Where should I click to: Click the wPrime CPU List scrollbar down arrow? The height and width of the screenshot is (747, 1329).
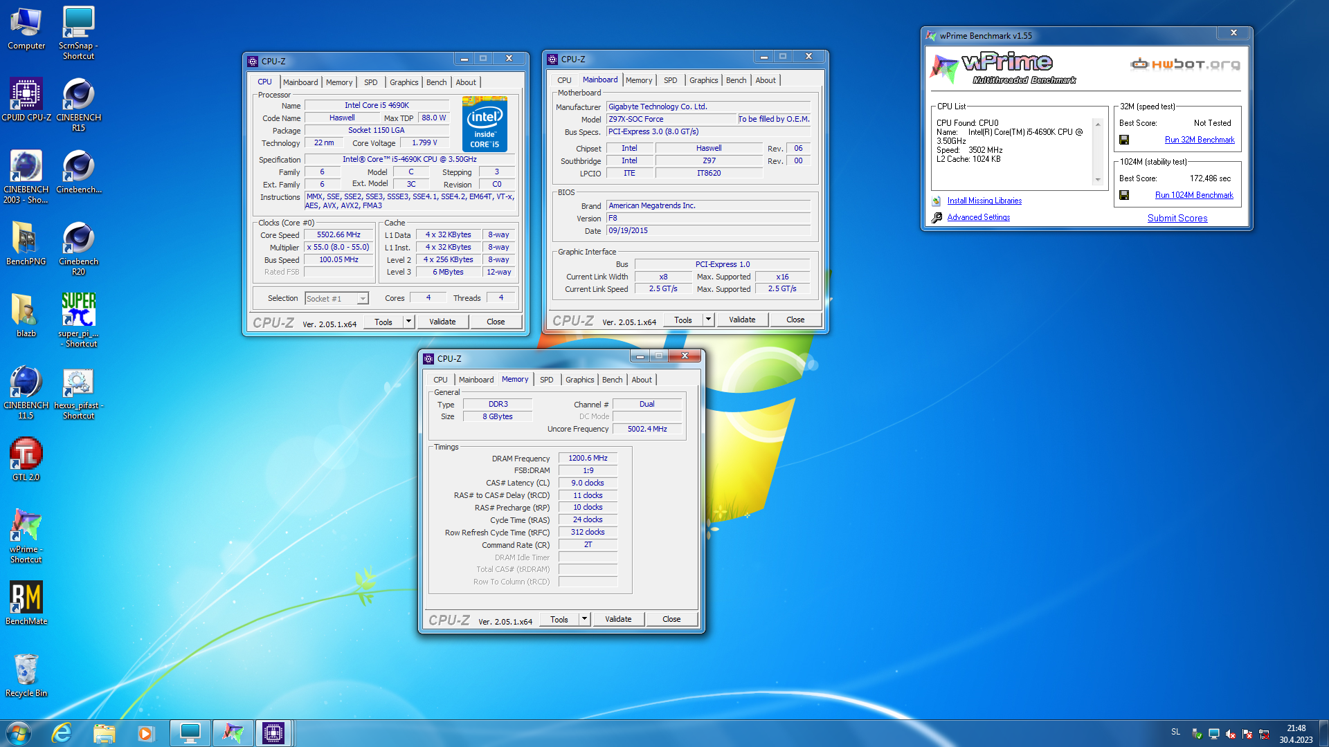1098,180
